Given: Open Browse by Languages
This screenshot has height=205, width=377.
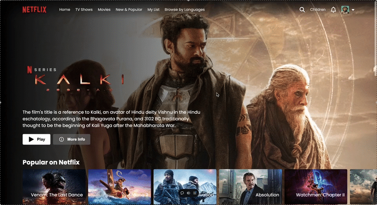Looking at the screenshot, I should coord(184,10).
